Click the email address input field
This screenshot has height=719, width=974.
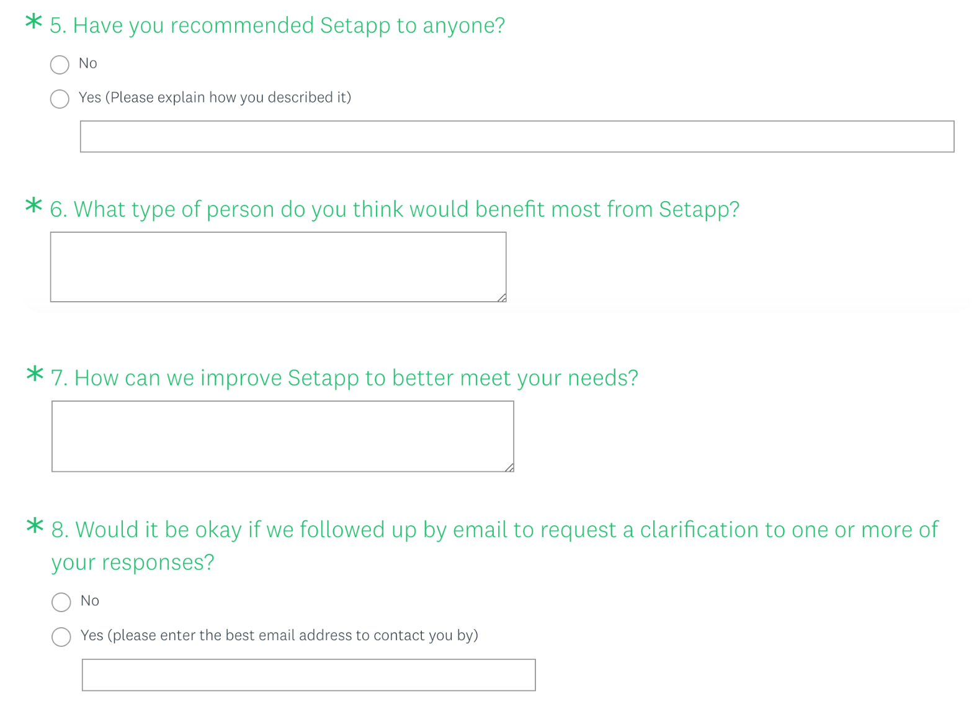(x=308, y=675)
